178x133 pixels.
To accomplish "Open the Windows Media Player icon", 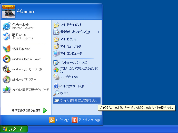I will coord(6,59).
